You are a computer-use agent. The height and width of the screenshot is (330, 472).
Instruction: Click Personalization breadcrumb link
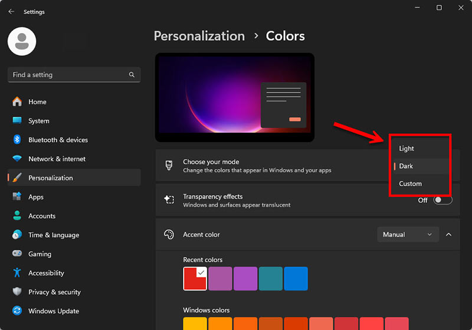[199, 36]
